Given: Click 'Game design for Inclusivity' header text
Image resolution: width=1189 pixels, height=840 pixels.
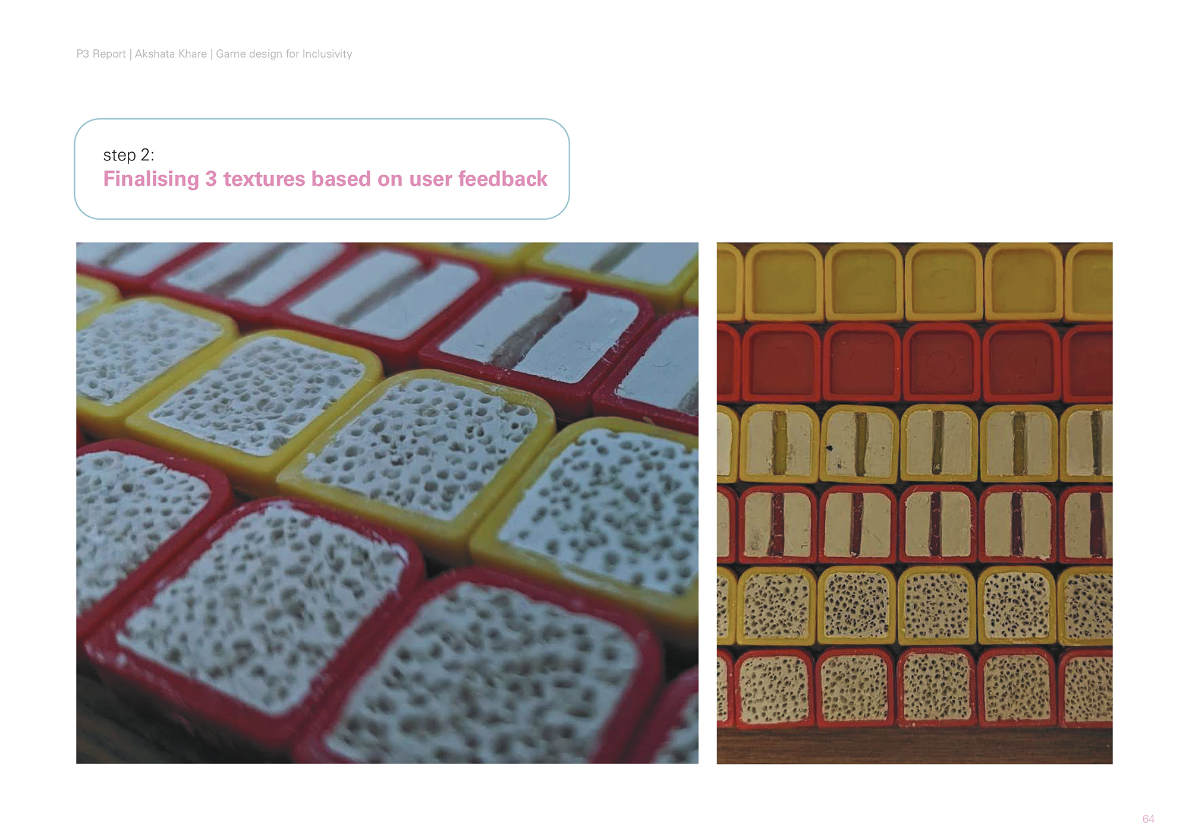Looking at the screenshot, I should coord(284,54).
